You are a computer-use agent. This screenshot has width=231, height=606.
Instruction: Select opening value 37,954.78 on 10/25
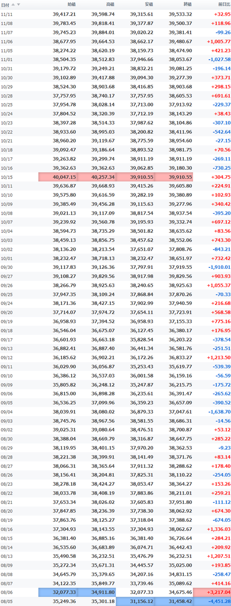pyautogui.click(x=64, y=105)
